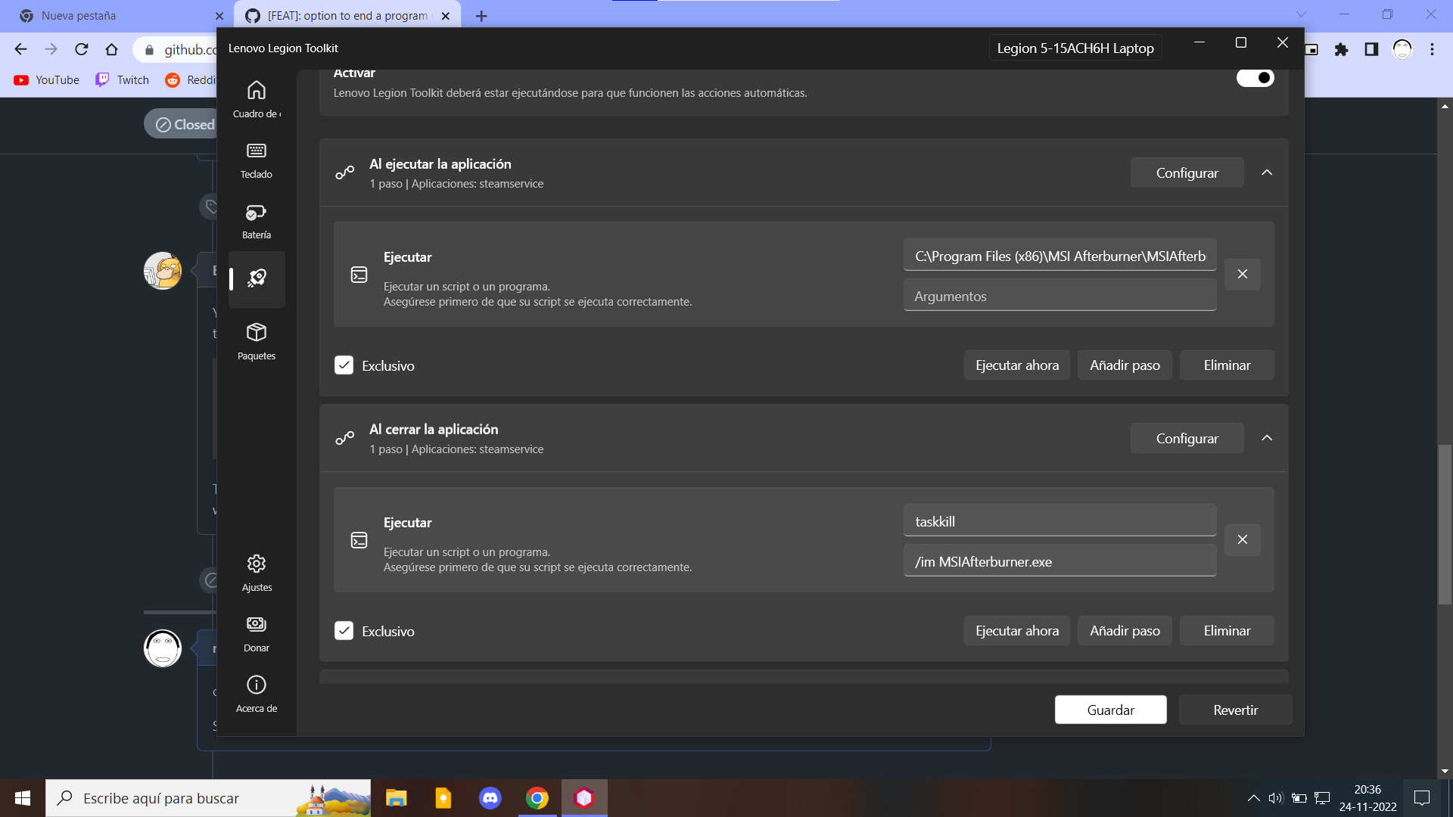Click the Guardar button
1453x817 pixels.
1110,710
